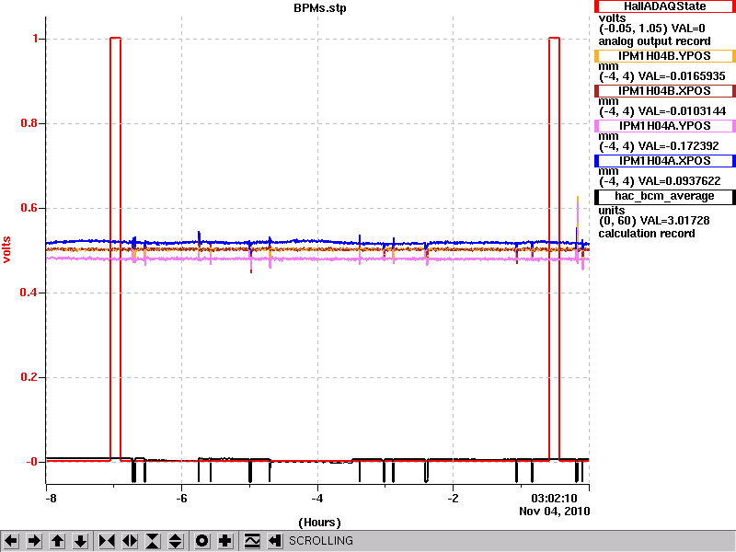Select the IPM1H04B.XPOS dark red legend entry
This screenshot has width=736, height=552.
[664, 90]
